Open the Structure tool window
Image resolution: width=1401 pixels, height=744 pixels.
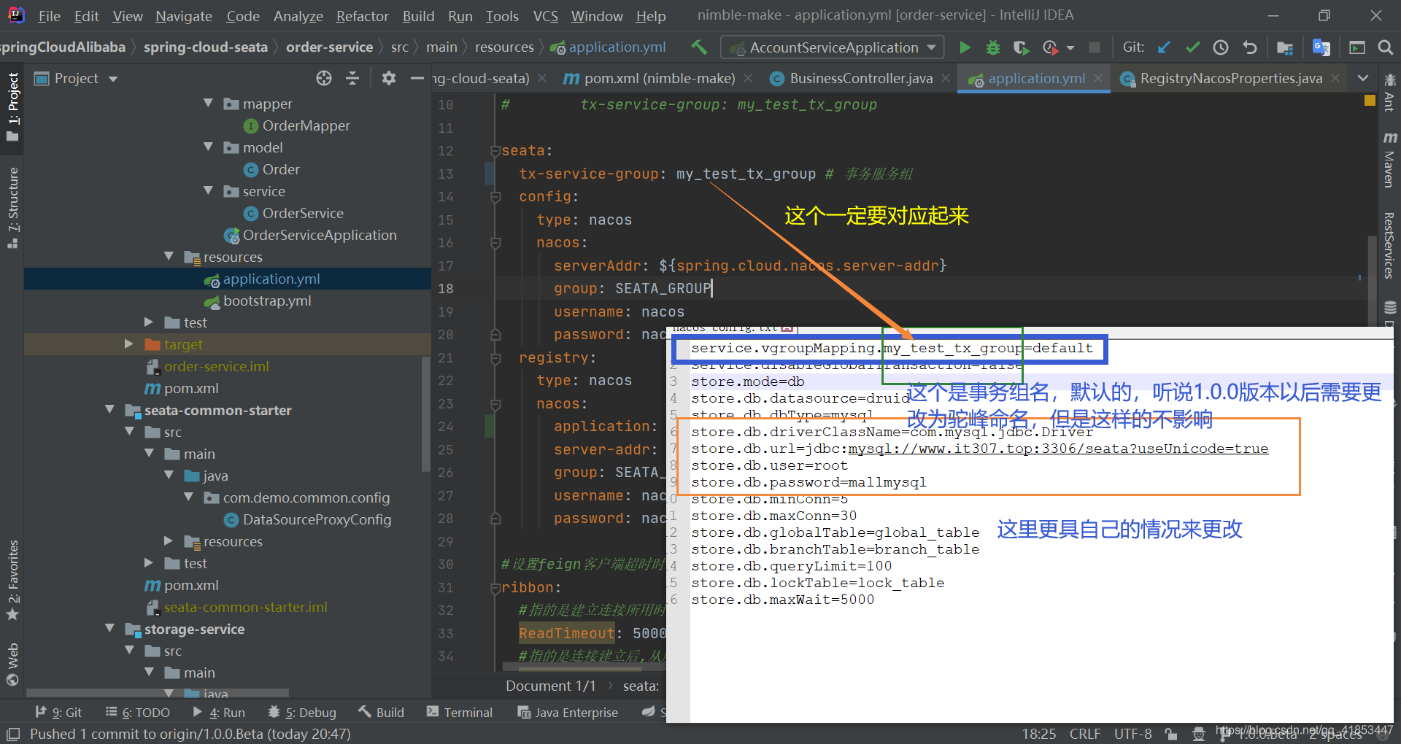(x=12, y=209)
